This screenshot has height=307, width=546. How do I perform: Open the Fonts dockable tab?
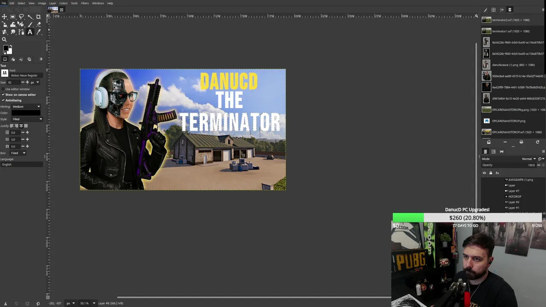click(502, 10)
